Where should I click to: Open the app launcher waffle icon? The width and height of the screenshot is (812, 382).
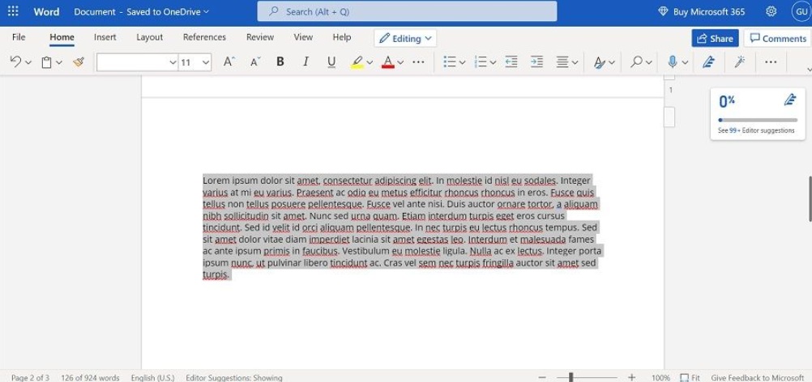pos(13,11)
